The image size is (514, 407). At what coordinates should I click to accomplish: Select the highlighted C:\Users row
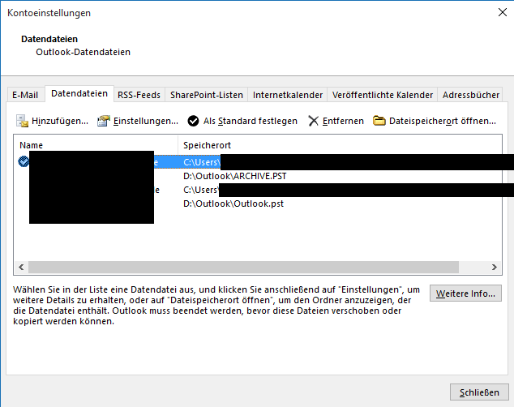pyautogui.click(x=258, y=162)
